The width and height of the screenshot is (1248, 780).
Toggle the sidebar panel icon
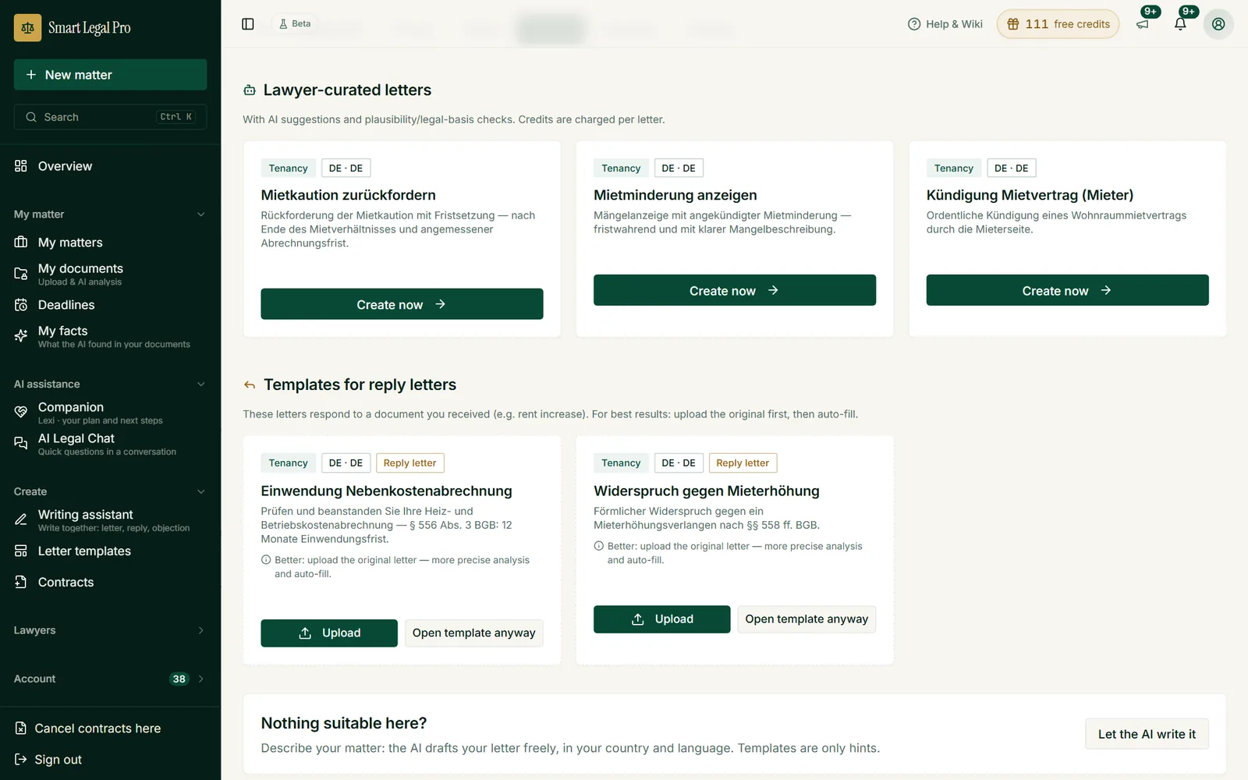248,24
